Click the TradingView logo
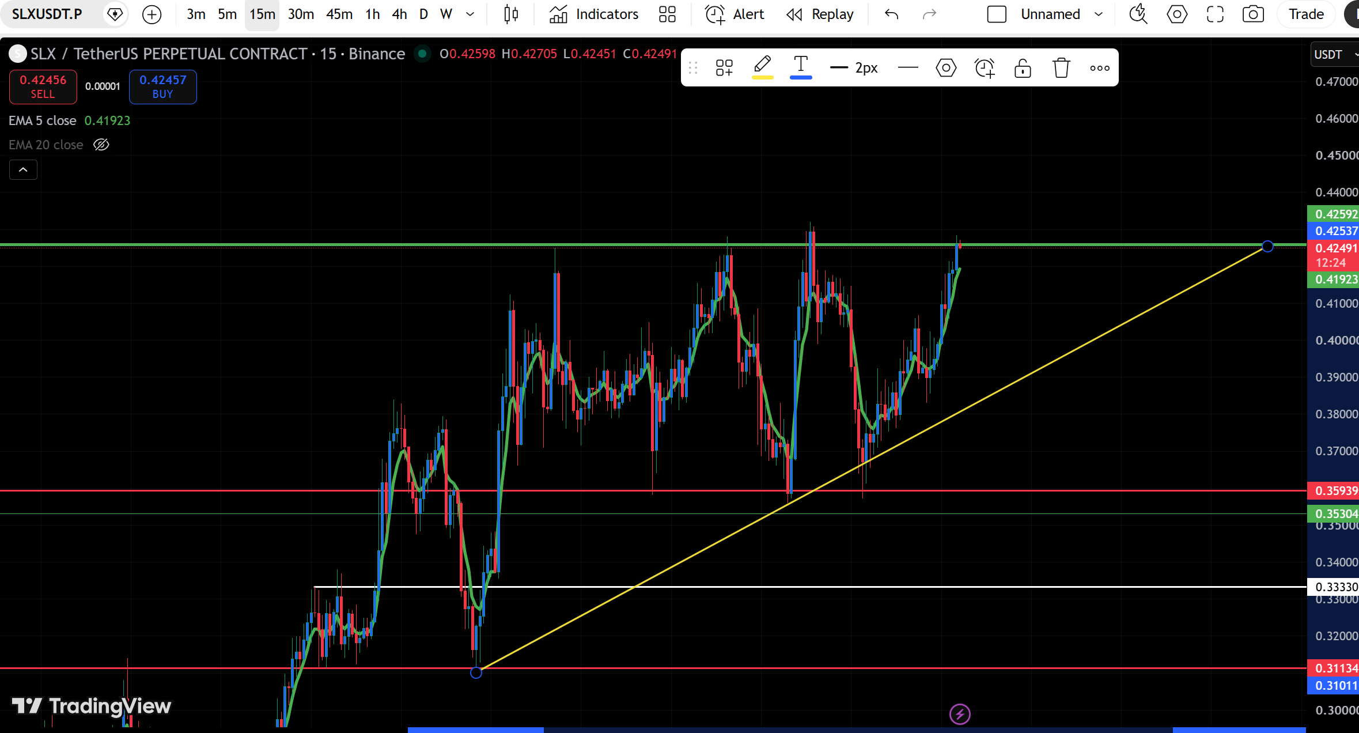This screenshot has width=1359, height=733. click(92, 706)
